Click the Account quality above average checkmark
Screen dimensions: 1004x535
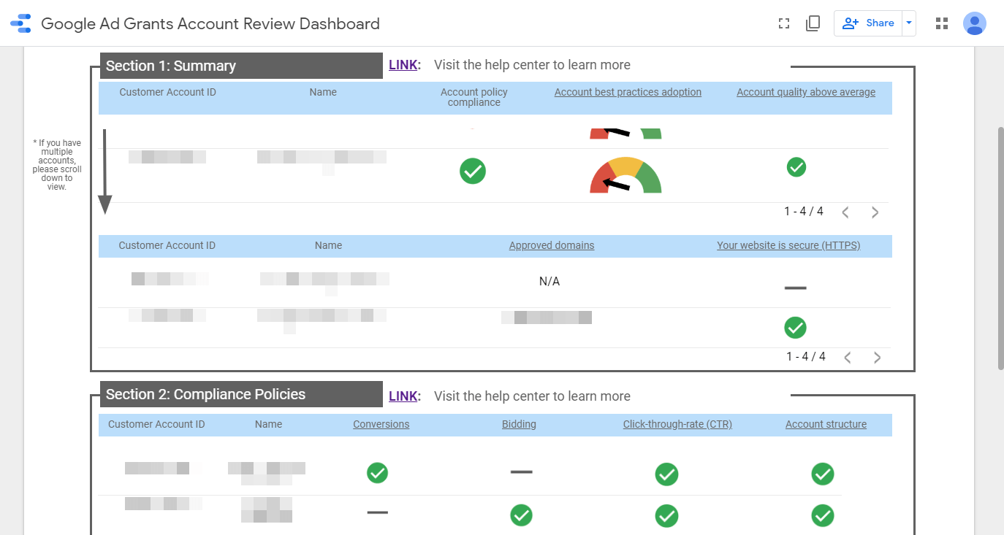(796, 167)
